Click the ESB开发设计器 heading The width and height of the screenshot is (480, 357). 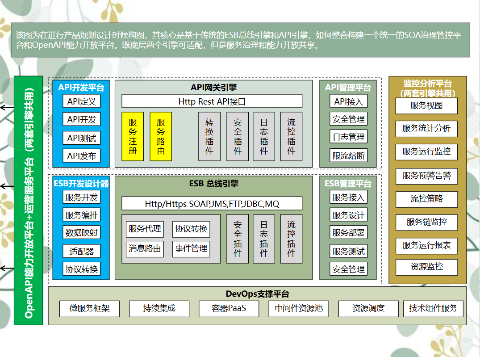pos(81,184)
